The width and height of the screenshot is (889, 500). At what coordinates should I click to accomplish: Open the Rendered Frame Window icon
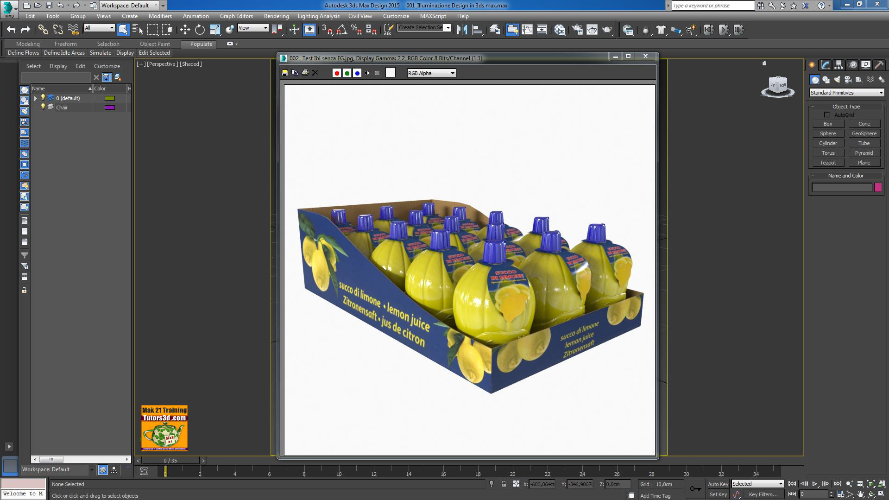[592, 30]
